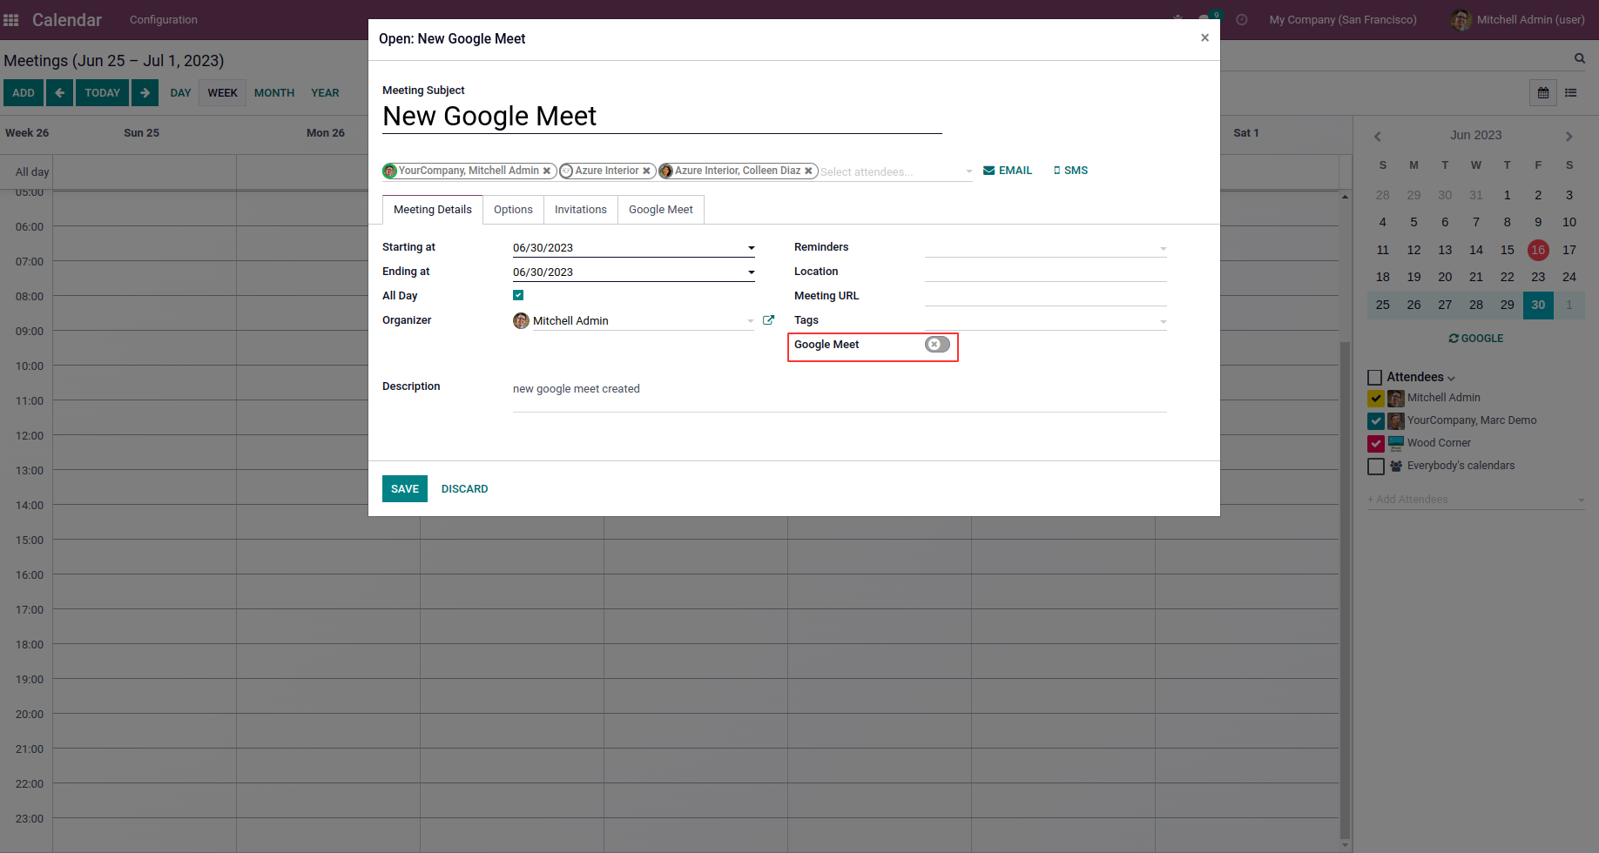Check Everybody's calendars filter
1599x853 pixels.
[1376, 467]
